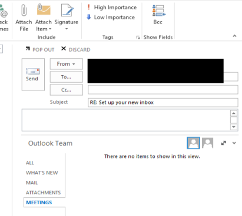Click the To... button
The height and width of the screenshot is (216, 242).
[x=67, y=77]
